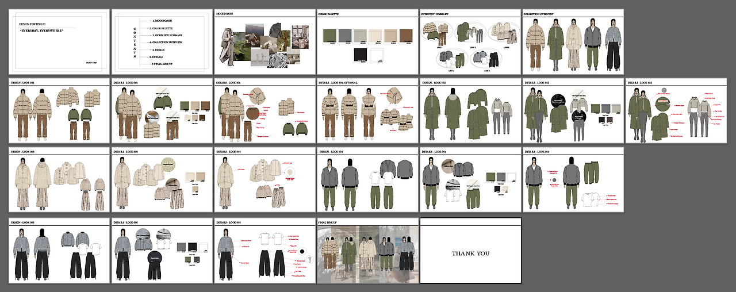Click the '6. DETAILS' contents entry
Screen dimensions: 736x292
pos(155,57)
